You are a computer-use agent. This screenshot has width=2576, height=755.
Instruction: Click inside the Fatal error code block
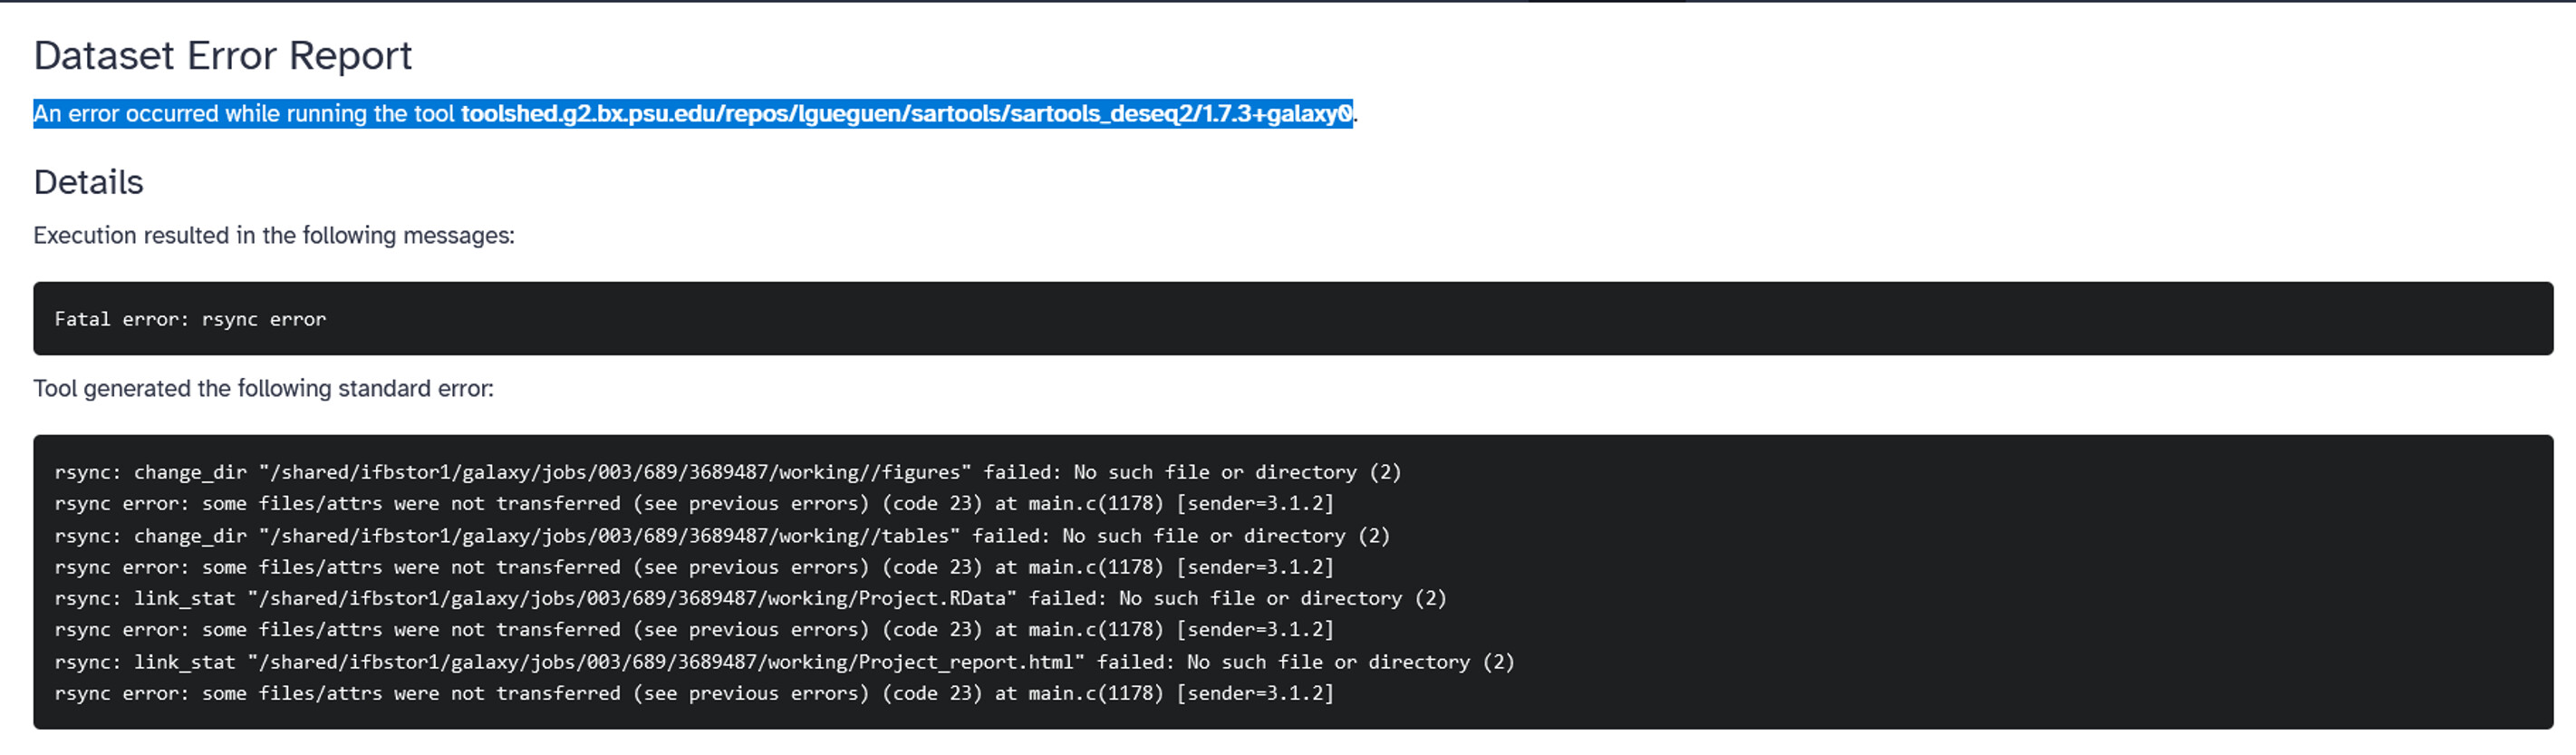pos(1293,319)
